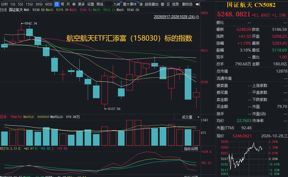
Task: Click the 5842.34 high price marker
Action: [29, 24]
